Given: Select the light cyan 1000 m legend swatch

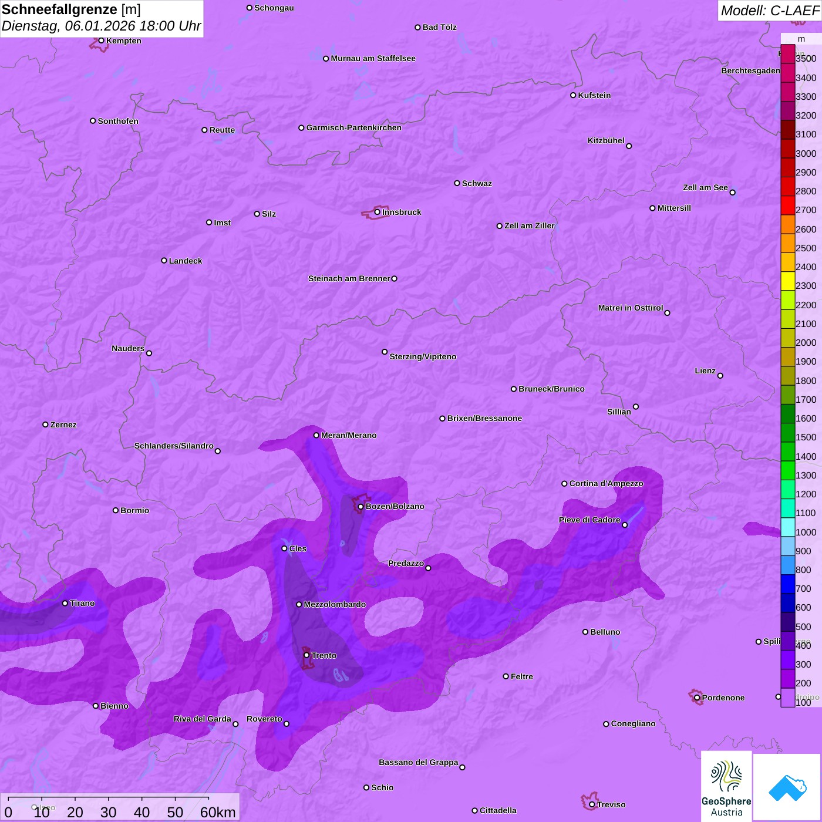Looking at the screenshot, I should pos(788,527).
